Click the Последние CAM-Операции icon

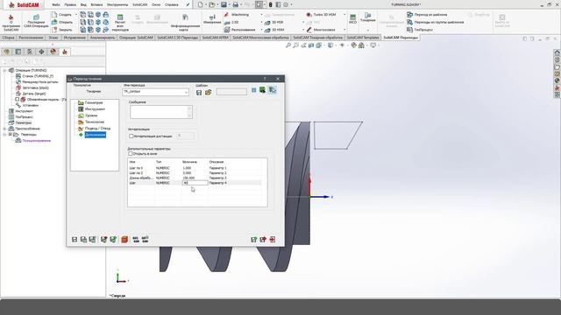36,21
